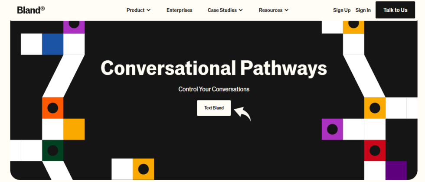Click the Sign Up link
Screen dimensions: 425x182
point(342,10)
